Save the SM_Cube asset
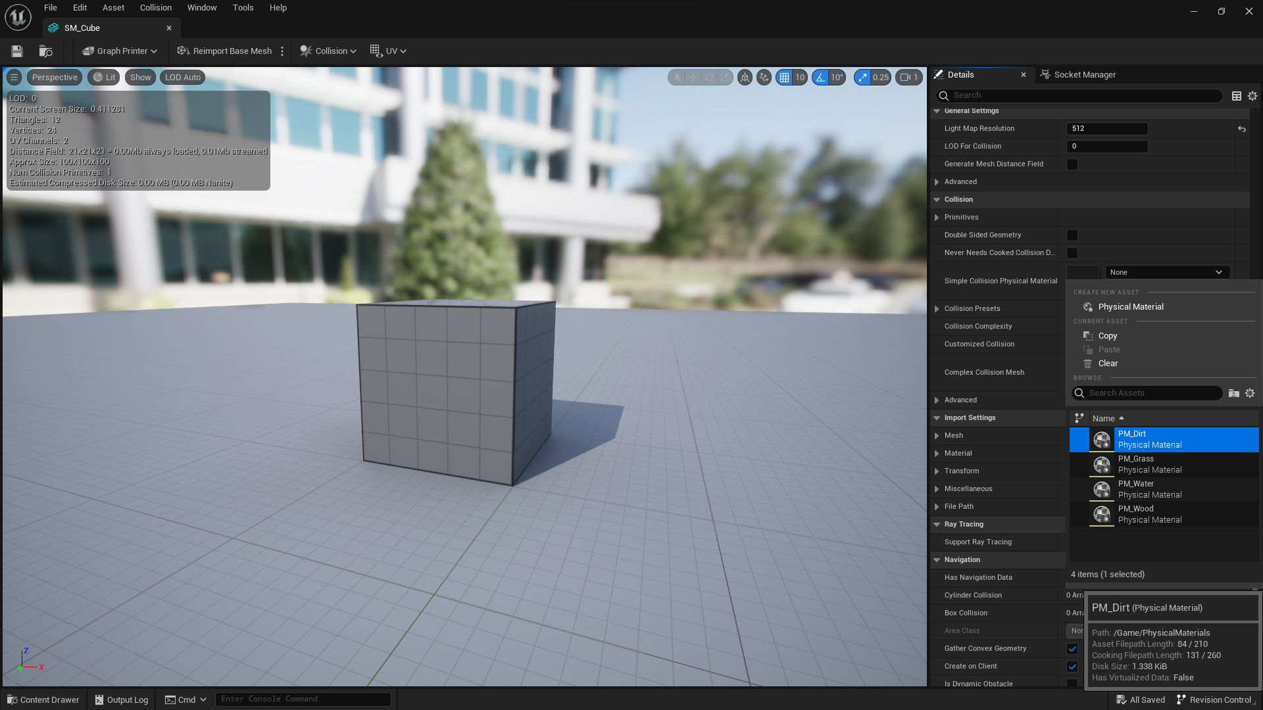 click(x=16, y=51)
